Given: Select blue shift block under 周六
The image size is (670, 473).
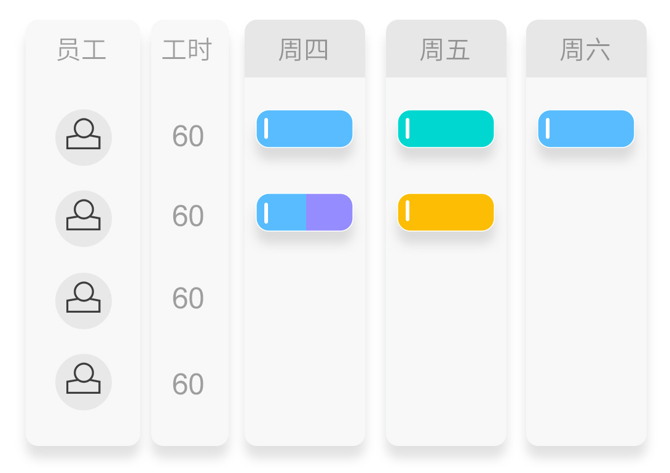Looking at the screenshot, I should pyautogui.click(x=586, y=129).
